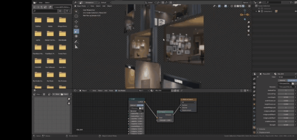Activate the Cursor tool in viewport toolbar
Screen dimensions: 297x140
tap(76, 16)
